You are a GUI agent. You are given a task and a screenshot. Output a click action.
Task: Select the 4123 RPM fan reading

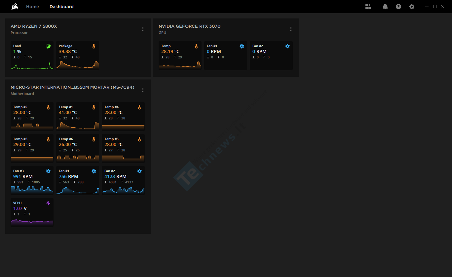click(115, 176)
